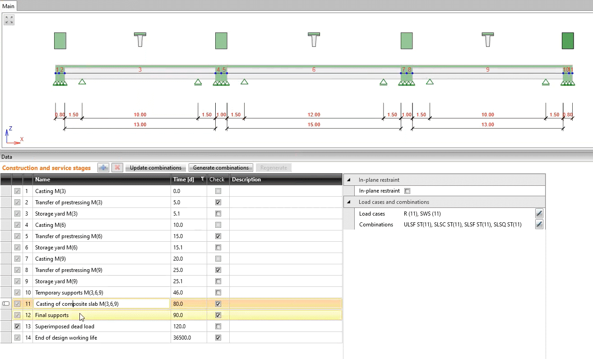Click the Name column header

102,179
